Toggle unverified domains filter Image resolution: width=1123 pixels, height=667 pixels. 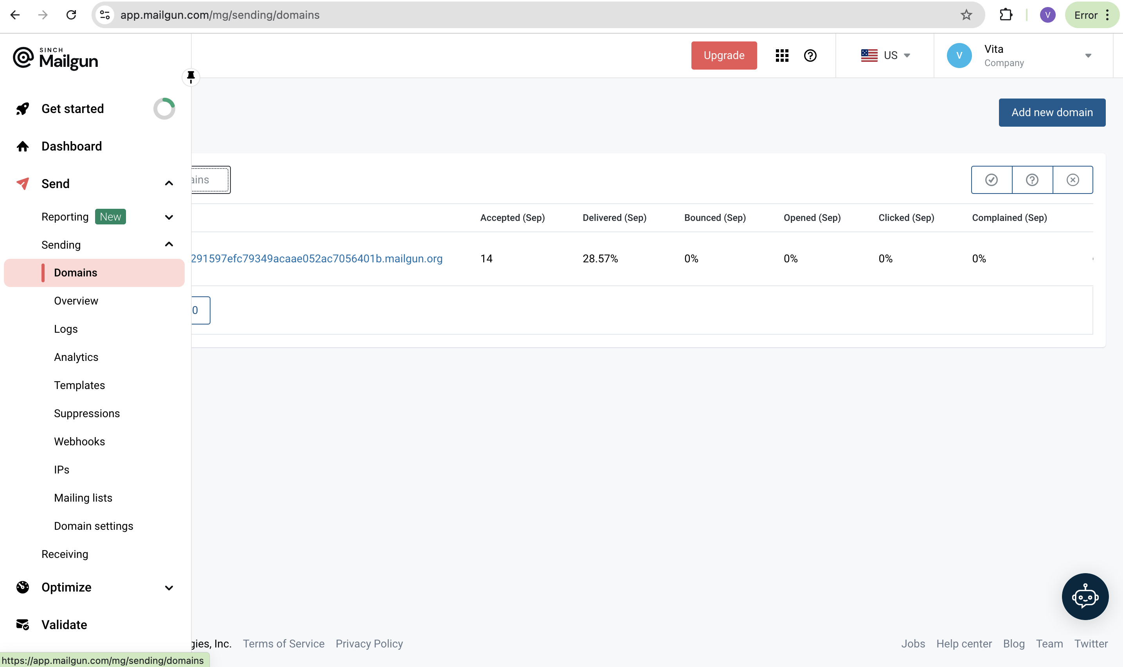1032,180
